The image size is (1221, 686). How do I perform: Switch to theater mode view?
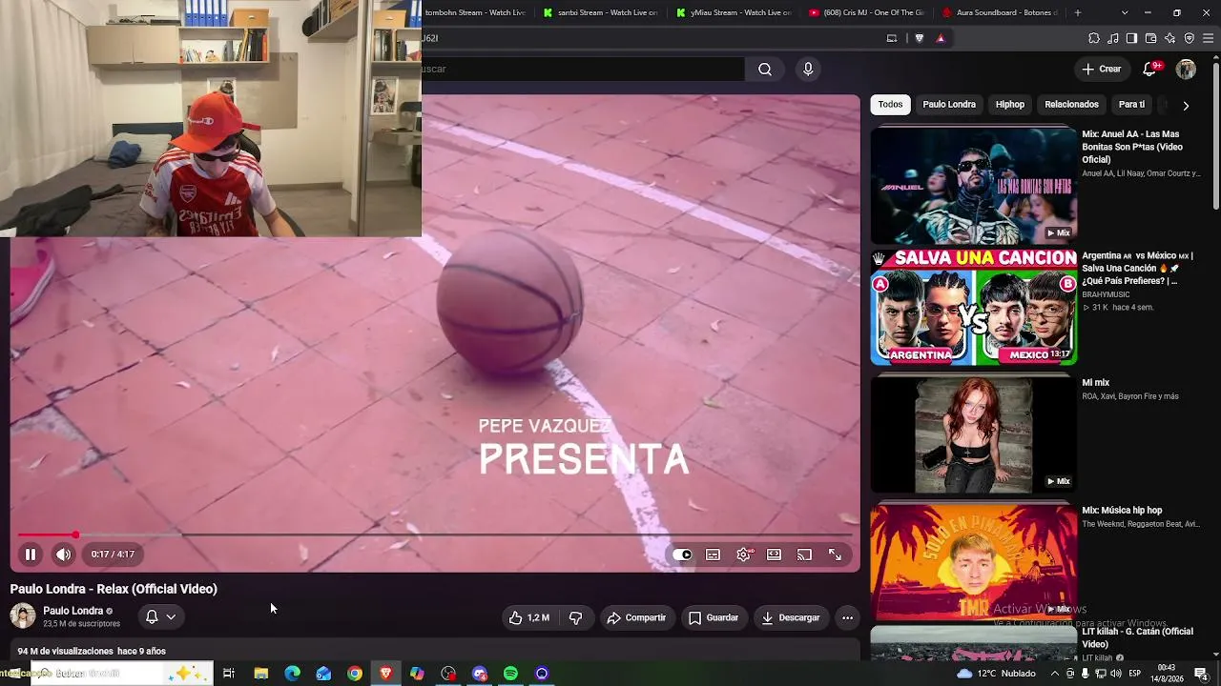[x=774, y=555]
